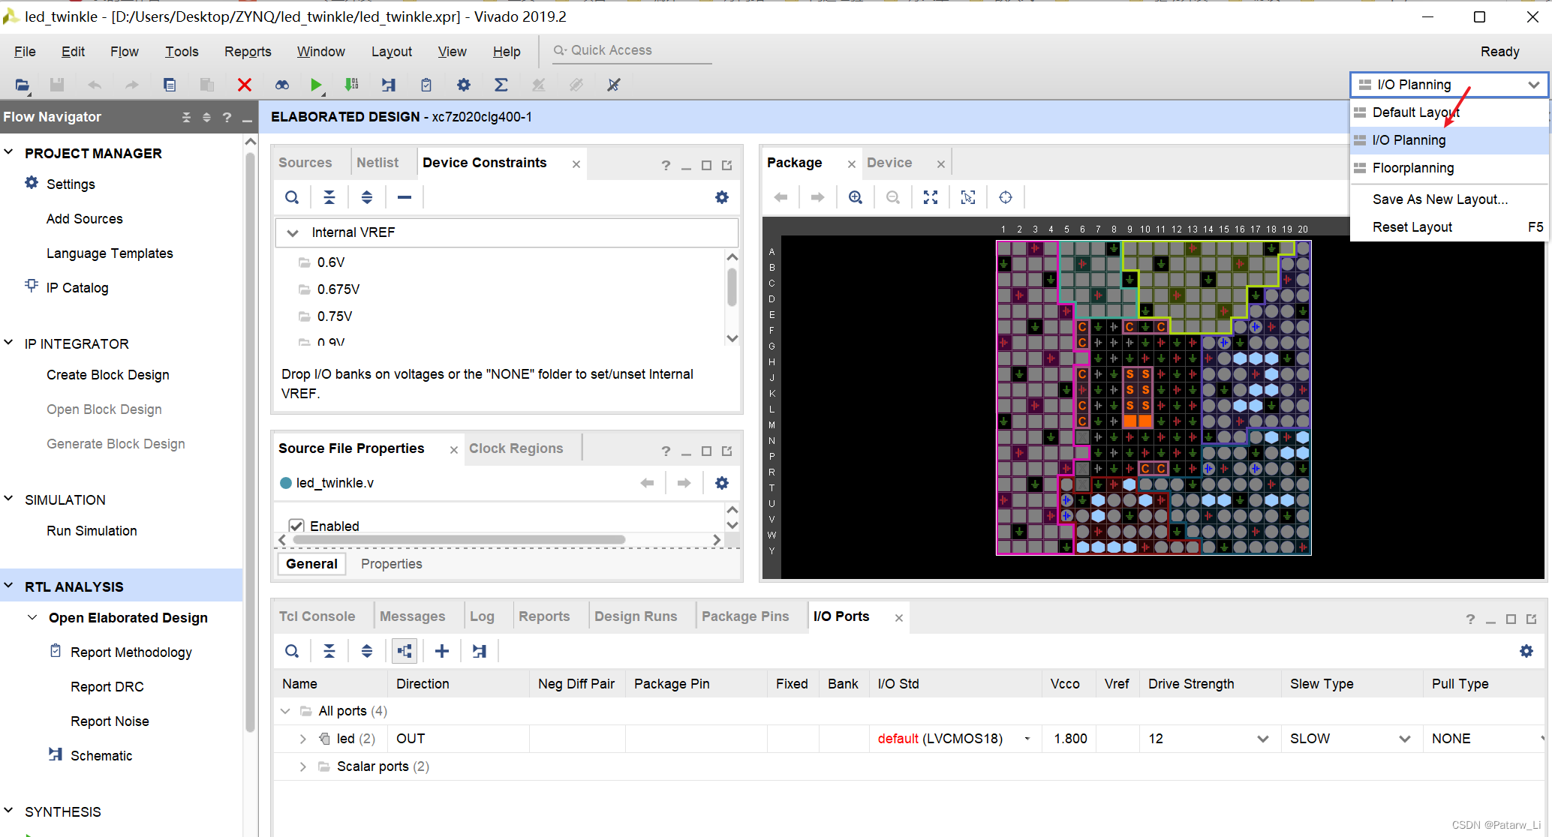
Task: Click Zoom Fit icon in Package toolbar
Action: (930, 197)
